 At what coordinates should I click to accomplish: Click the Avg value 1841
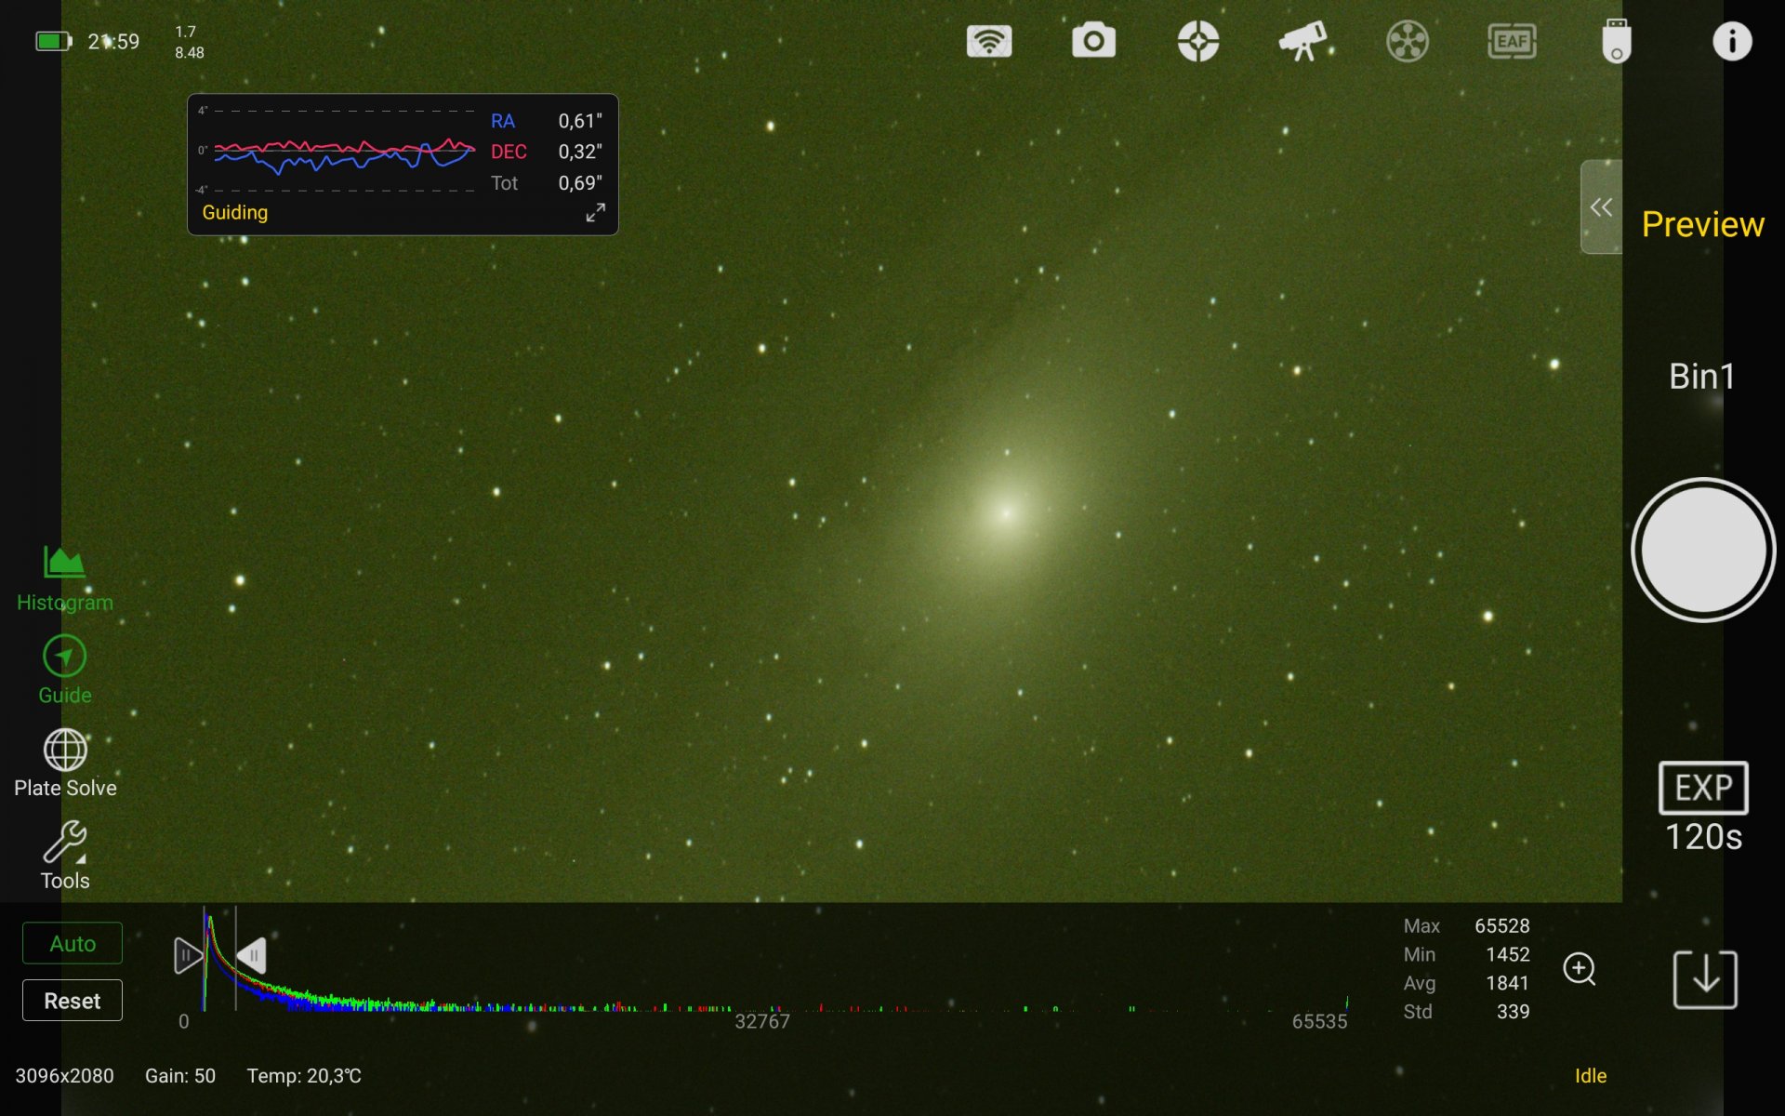point(1508,983)
